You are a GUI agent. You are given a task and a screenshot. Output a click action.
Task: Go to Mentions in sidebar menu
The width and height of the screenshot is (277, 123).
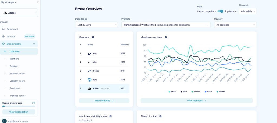tap(15, 59)
